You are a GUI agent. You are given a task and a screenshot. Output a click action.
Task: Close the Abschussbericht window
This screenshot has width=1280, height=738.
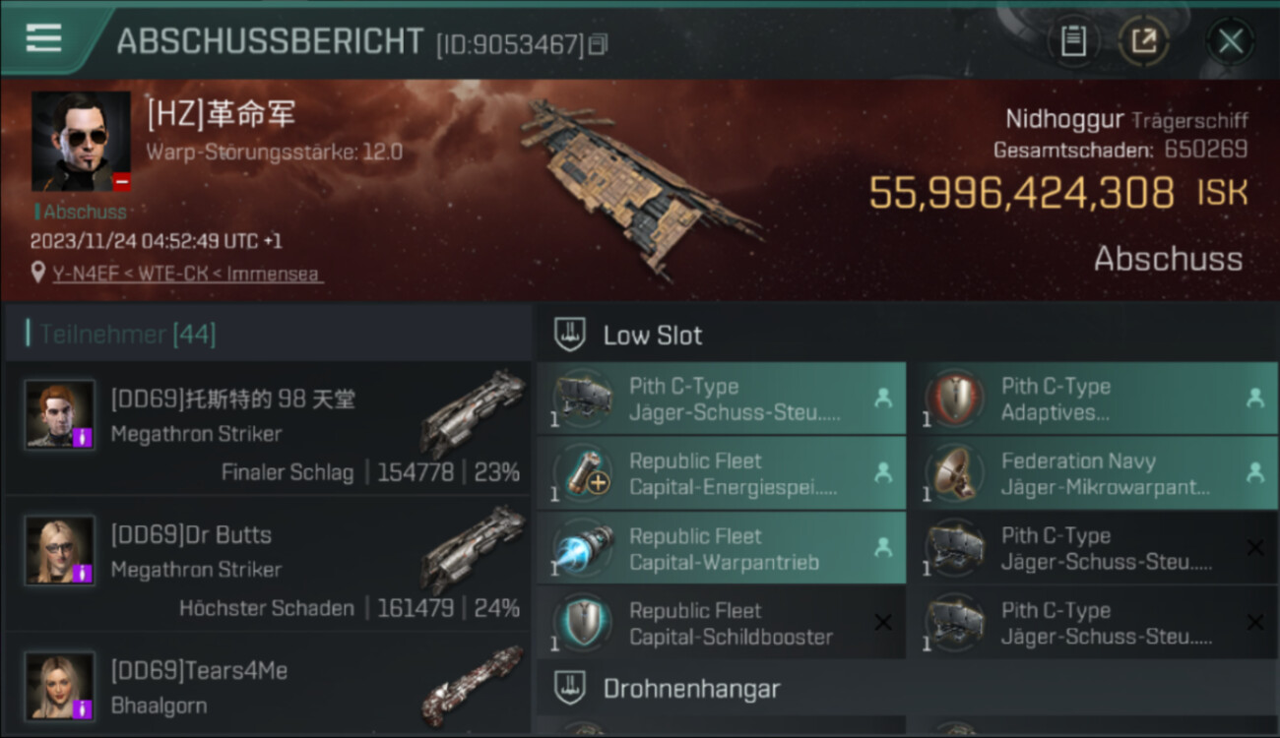(x=1230, y=41)
